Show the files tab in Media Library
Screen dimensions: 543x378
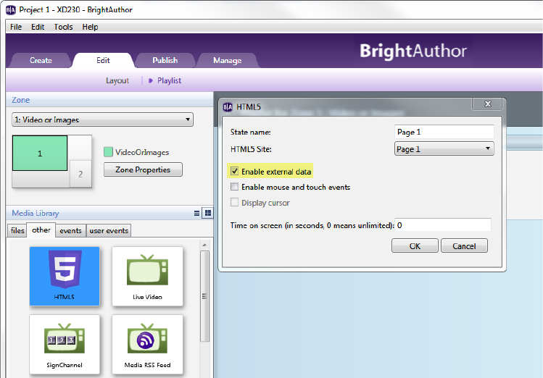click(17, 230)
